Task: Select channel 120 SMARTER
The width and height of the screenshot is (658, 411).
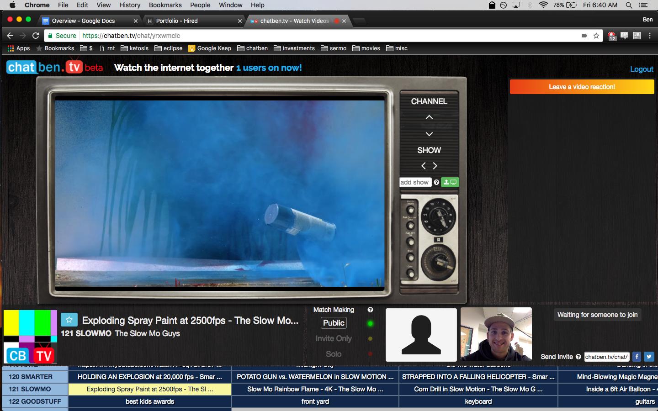Action: [35, 377]
